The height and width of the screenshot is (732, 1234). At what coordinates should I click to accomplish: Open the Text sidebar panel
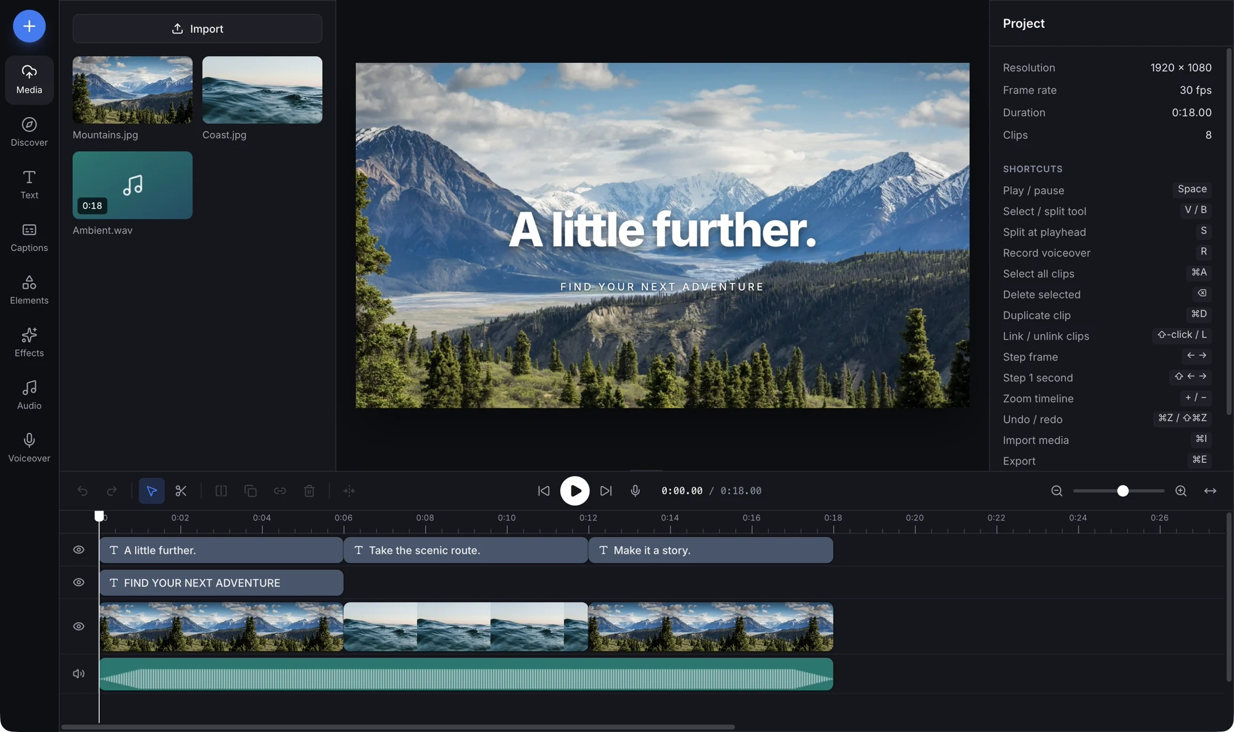click(29, 185)
